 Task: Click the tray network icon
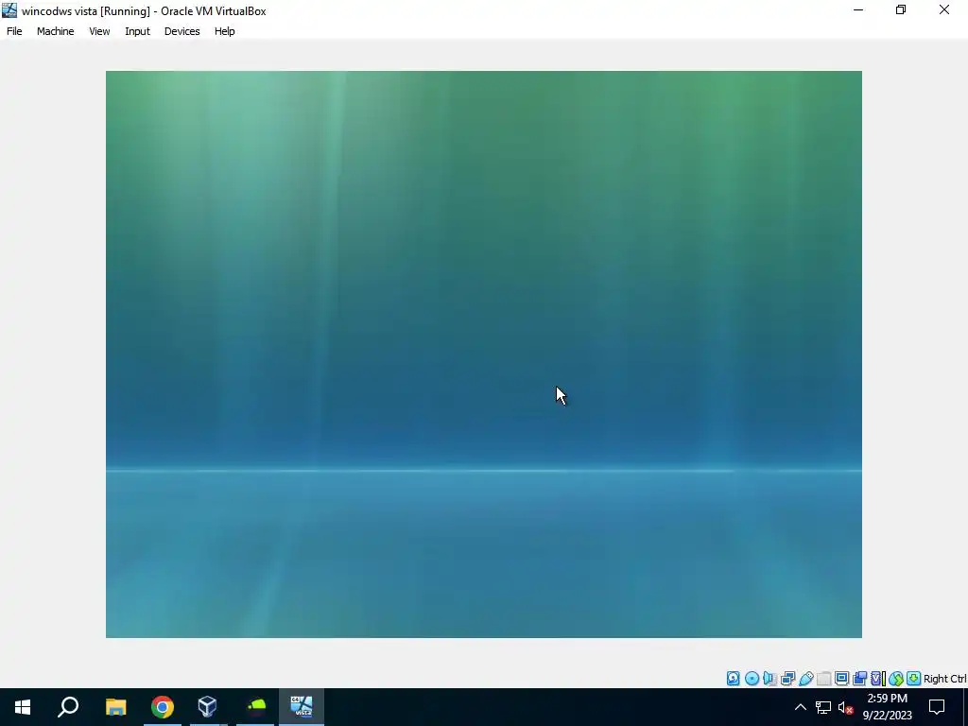pos(823,707)
